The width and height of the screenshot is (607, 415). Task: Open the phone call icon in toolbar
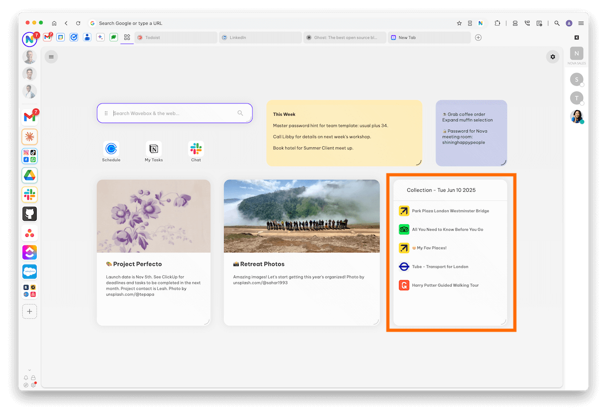click(527, 23)
